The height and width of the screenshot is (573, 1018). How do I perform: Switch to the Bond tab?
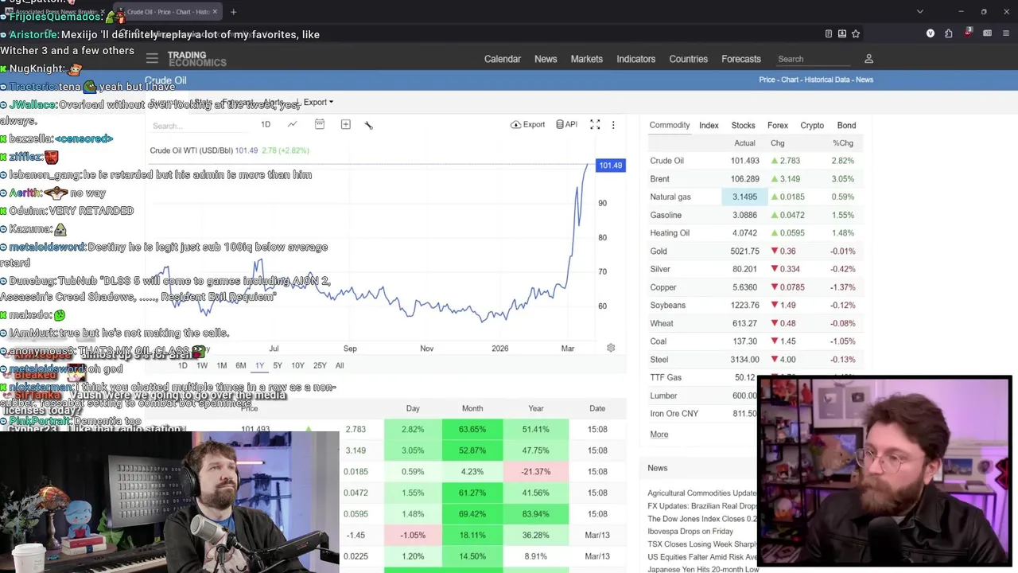[846, 125]
